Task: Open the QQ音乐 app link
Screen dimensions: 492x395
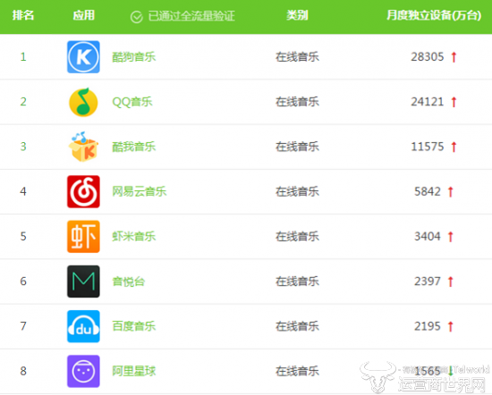Action: coord(132,102)
